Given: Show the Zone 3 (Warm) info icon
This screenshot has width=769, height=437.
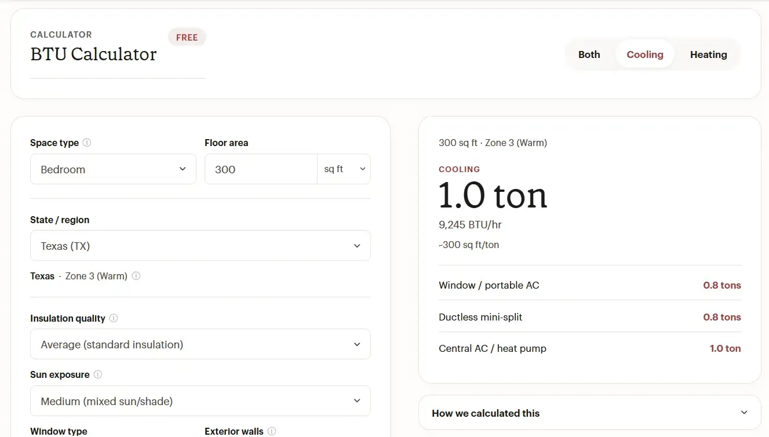Looking at the screenshot, I should pos(136,276).
